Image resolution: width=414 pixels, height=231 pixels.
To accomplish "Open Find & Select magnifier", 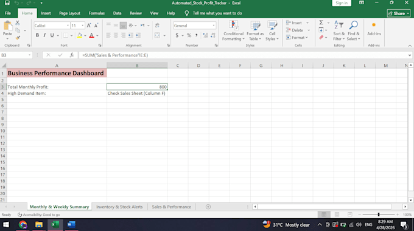I will coord(354,30).
